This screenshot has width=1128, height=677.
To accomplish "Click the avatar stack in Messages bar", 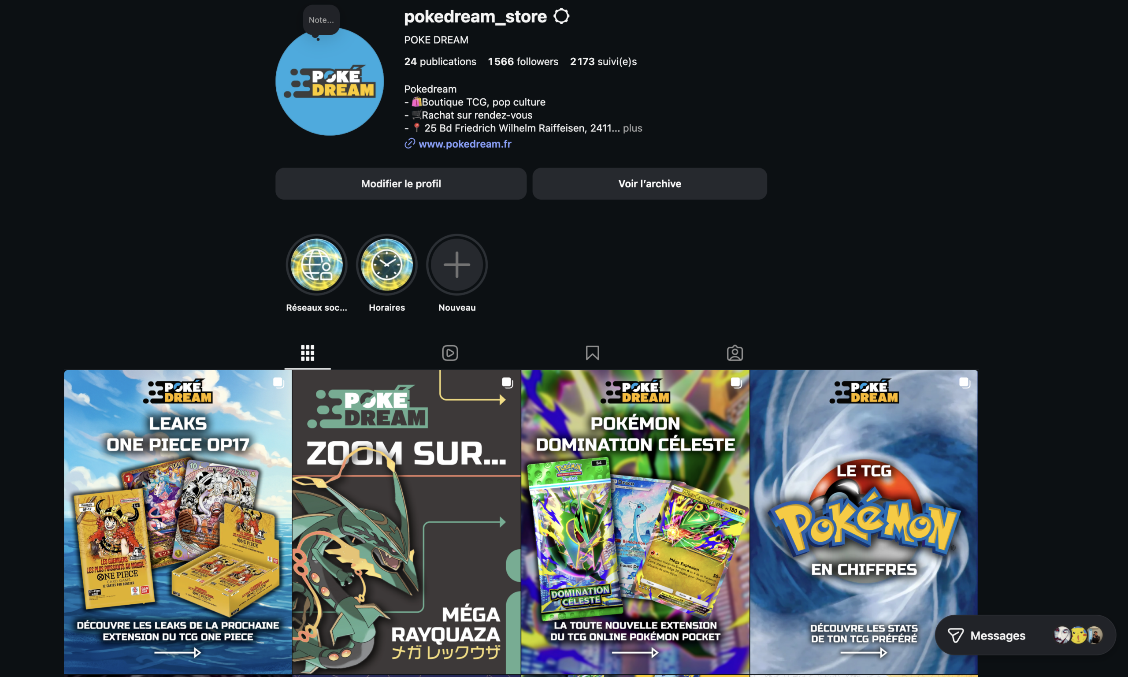I will [x=1078, y=635].
